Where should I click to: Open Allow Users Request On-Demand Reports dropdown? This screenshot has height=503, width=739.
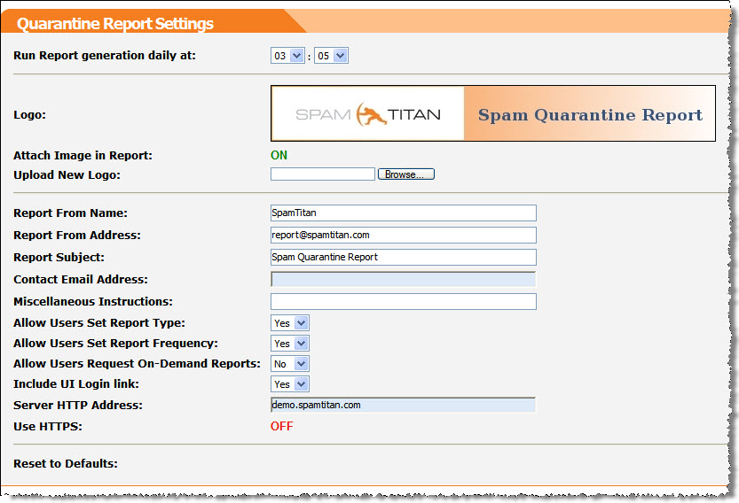click(x=289, y=363)
